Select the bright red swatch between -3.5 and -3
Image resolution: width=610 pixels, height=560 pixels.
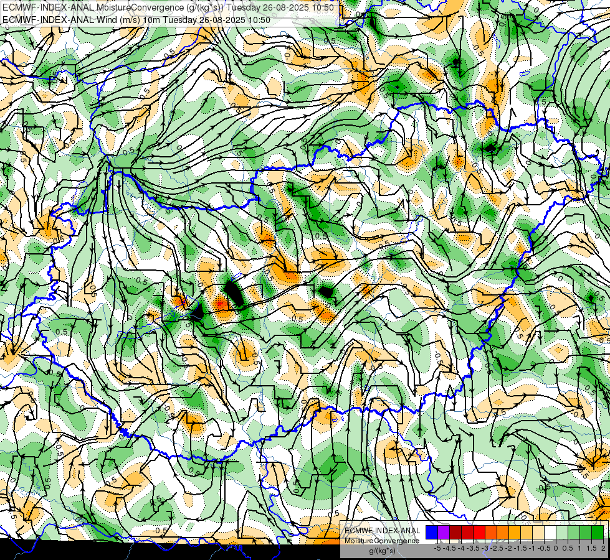click(x=479, y=532)
